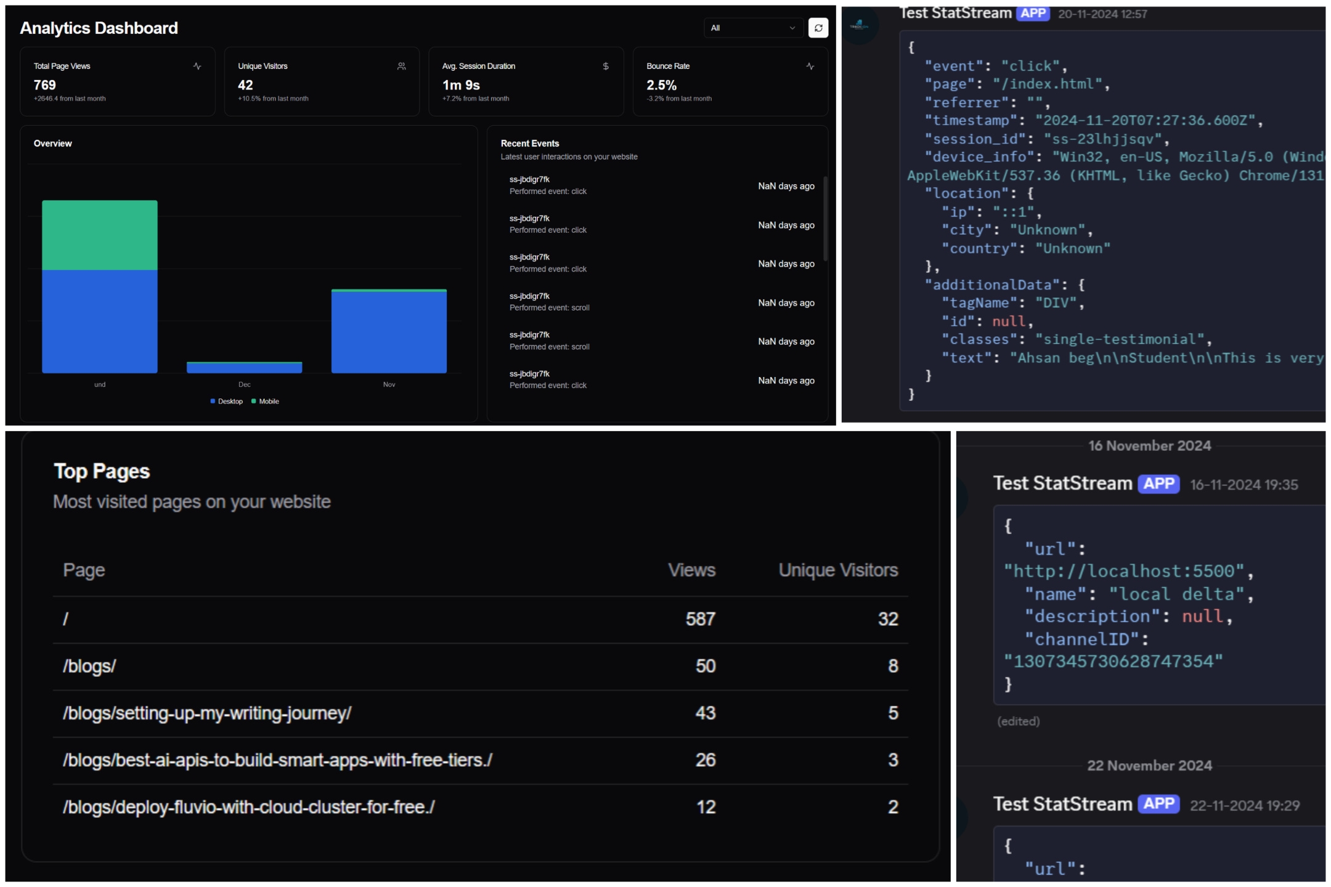Click the dropdown chevron arrow
This screenshot has height=887, width=1331.
click(x=792, y=28)
